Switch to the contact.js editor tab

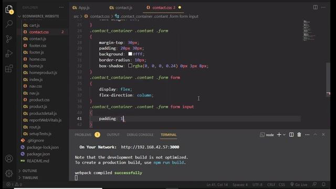point(121,8)
